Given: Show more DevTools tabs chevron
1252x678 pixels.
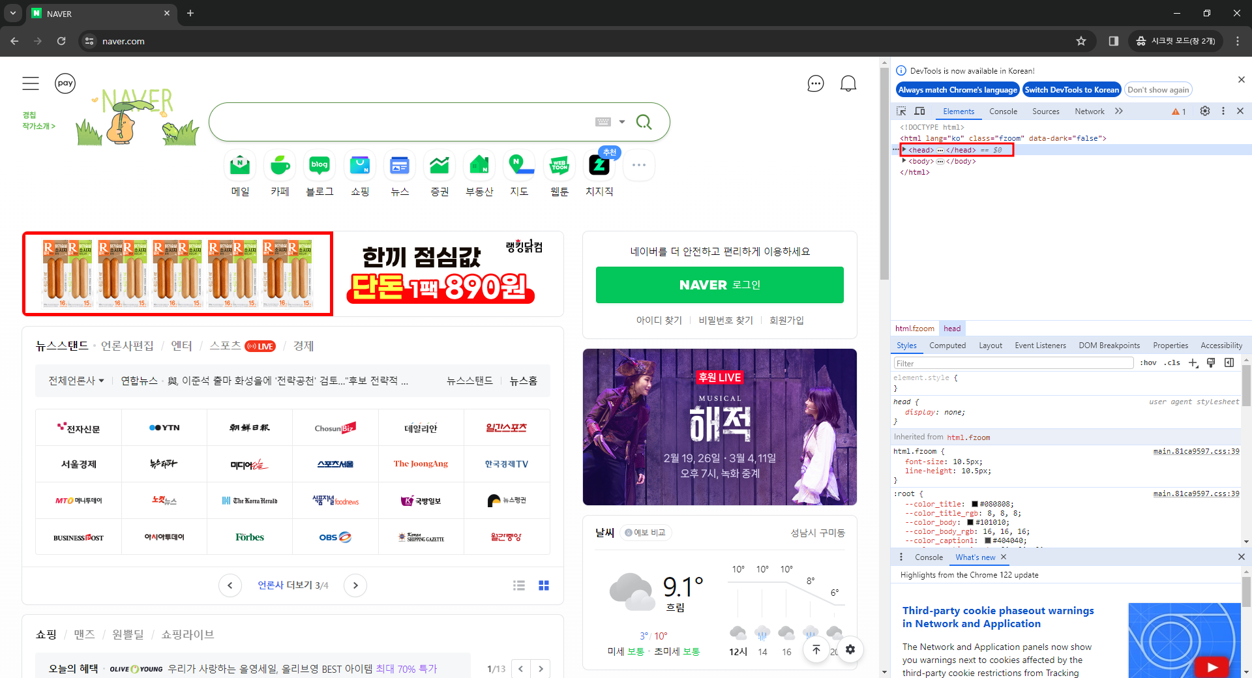Looking at the screenshot, I should (x=1119, y=111).
